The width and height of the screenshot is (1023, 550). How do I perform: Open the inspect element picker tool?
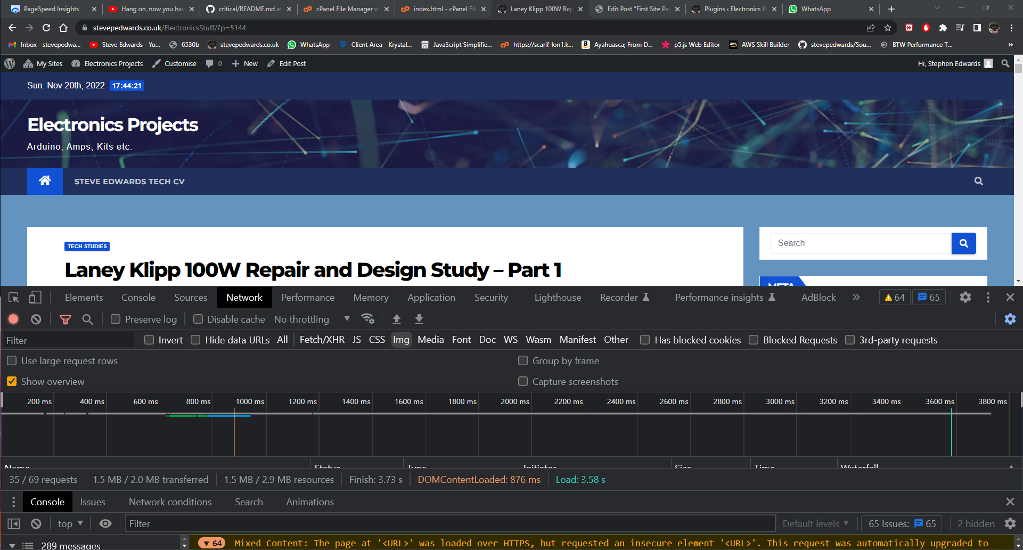coord(14,298)
